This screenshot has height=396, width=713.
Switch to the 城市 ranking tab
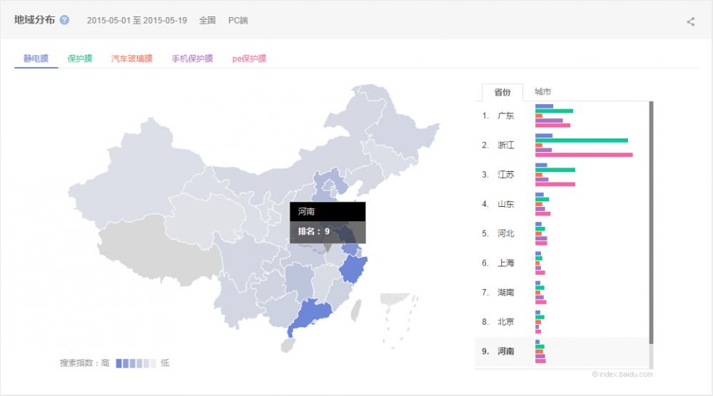542,92
